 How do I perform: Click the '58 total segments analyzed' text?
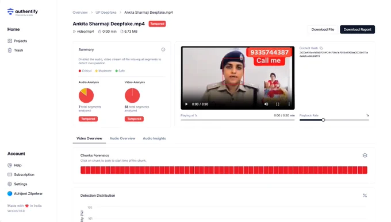(137, 109)
